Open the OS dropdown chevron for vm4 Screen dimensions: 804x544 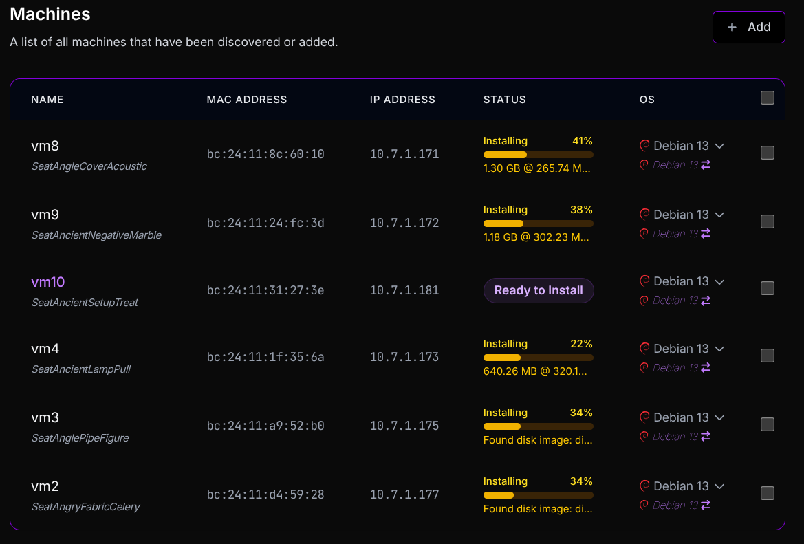coord(719,349)
